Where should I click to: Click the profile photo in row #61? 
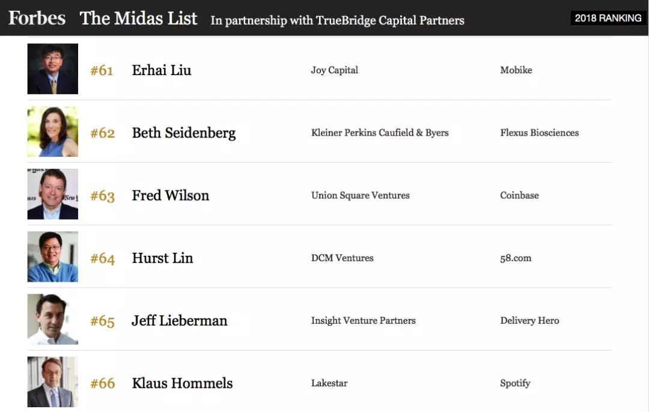coord(53,69)
